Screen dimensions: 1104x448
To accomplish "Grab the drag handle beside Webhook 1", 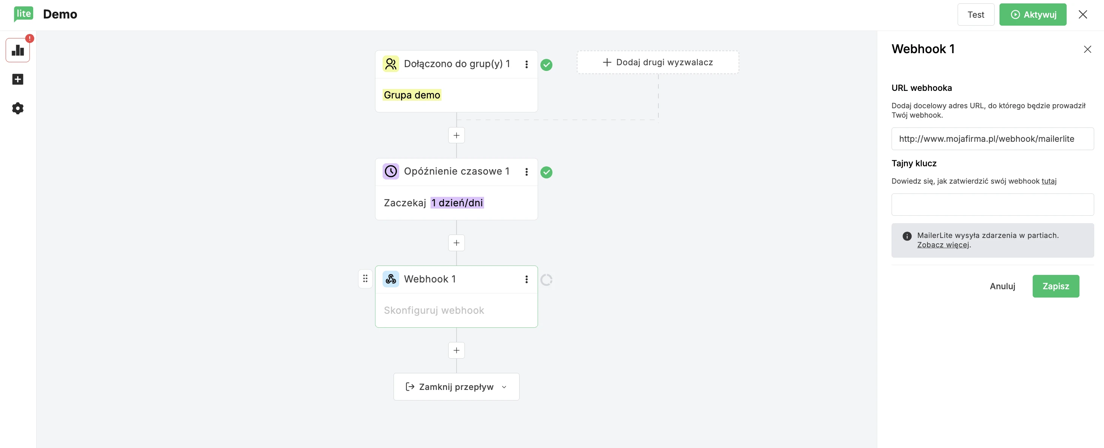I will click(365, 279).
